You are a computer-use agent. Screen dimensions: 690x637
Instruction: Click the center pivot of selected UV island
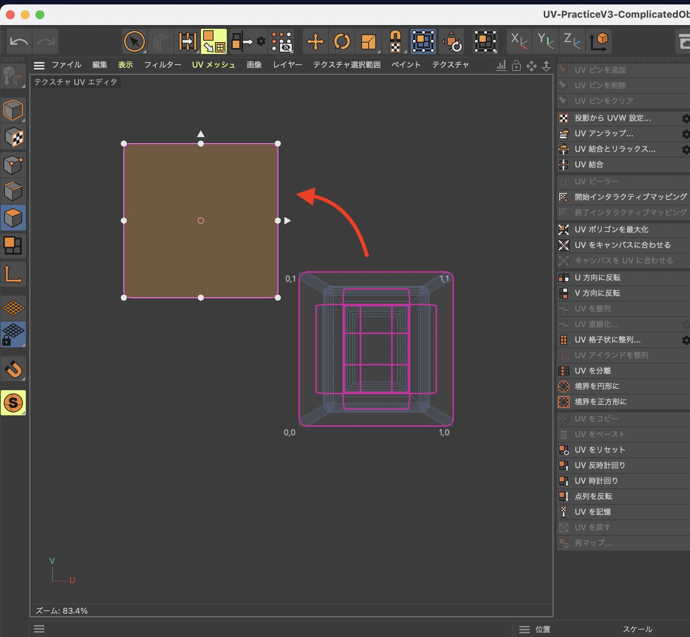point(201,221)
